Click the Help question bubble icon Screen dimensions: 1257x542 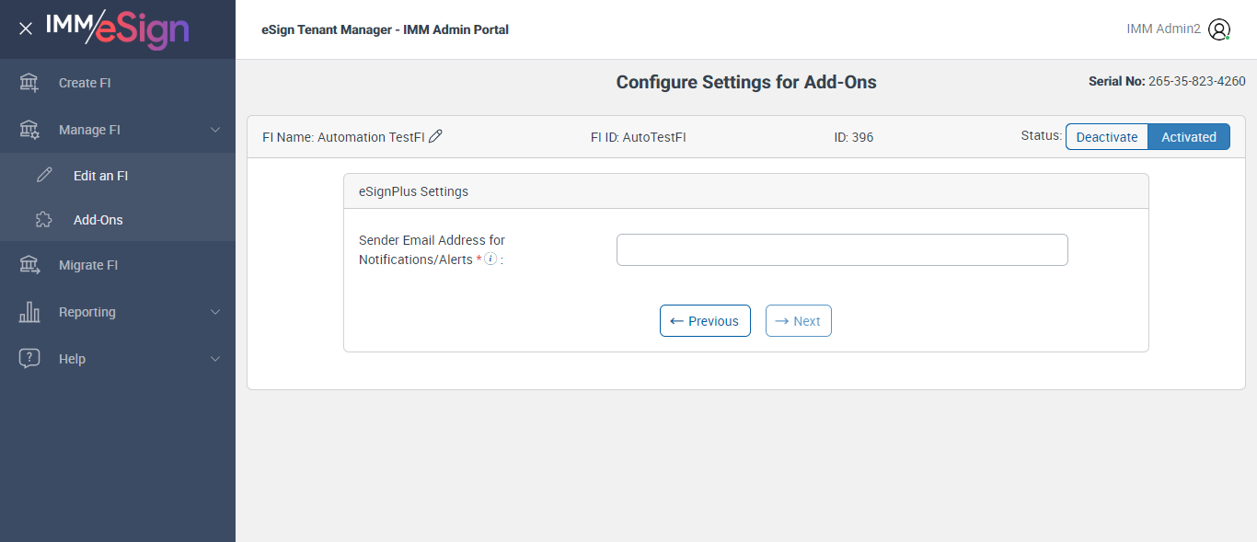pyautogui.click(x=29, y=359)
